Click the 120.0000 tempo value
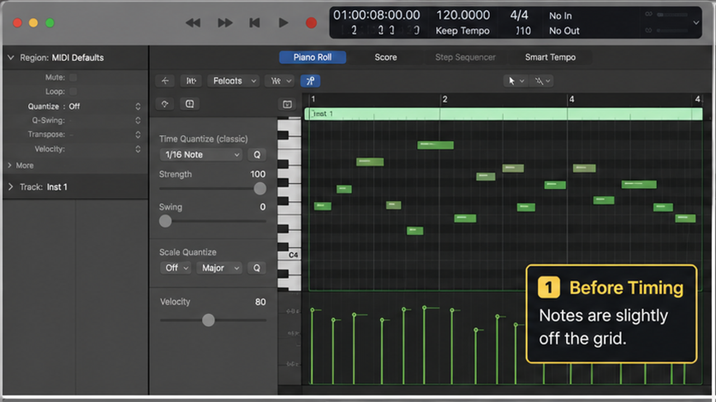716x402 pixels. 463,15
